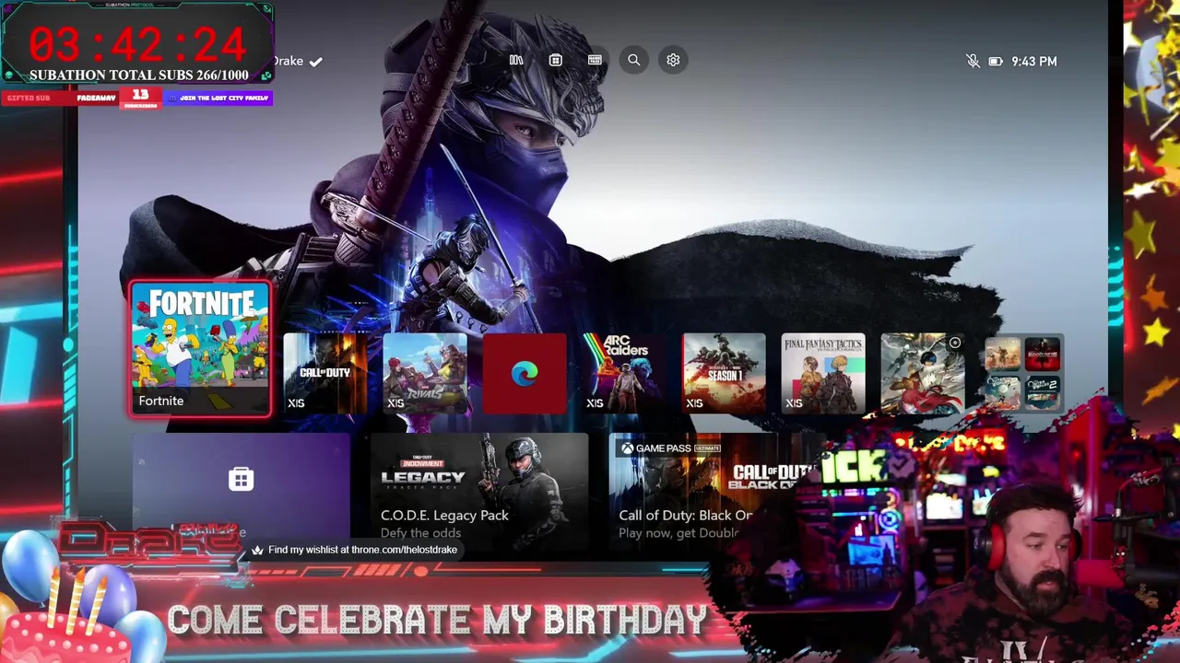Click the Join The Lost City Family banner

[218, 98]
